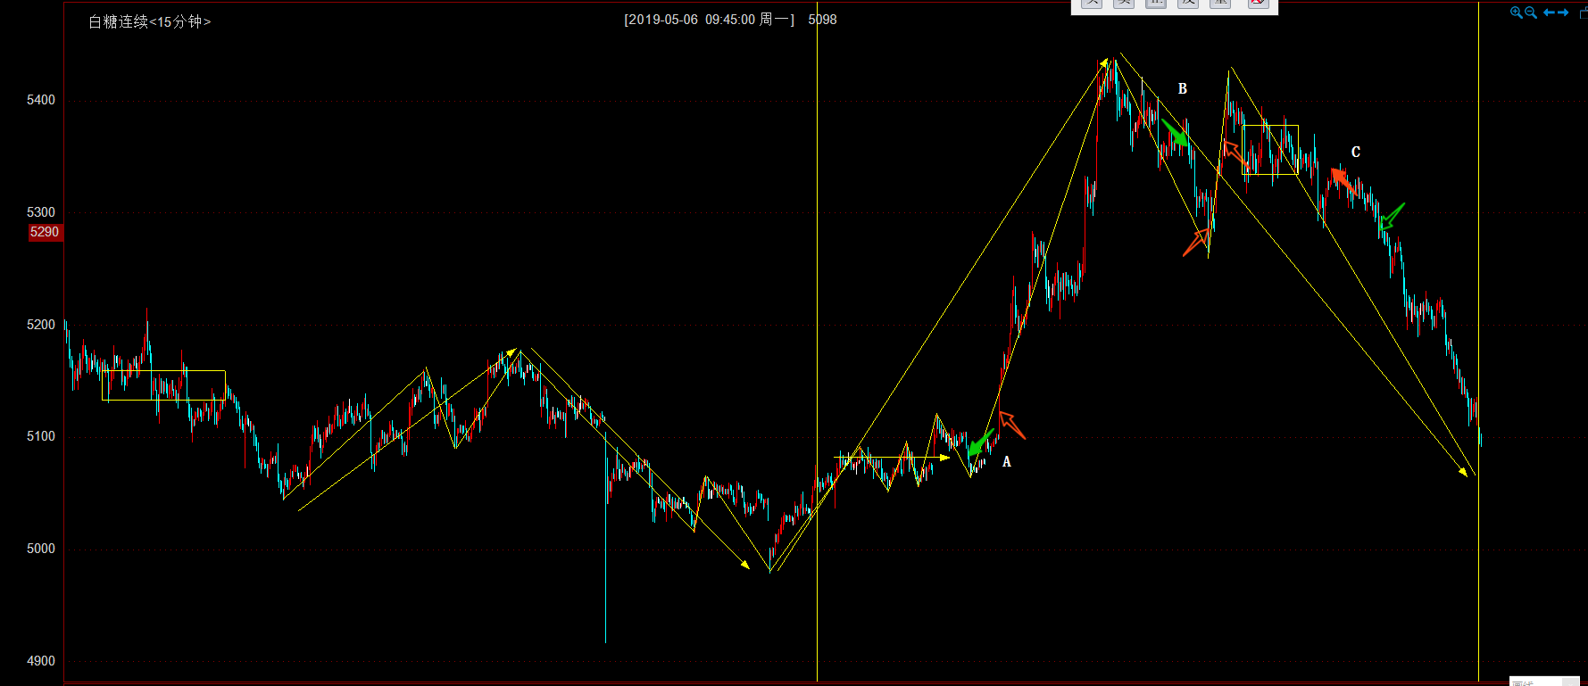This screenshot has width=1588, height=686.
Task: Click the zoom out magnifier icon
Action: pyautogui.click(x=1531, y=12)
